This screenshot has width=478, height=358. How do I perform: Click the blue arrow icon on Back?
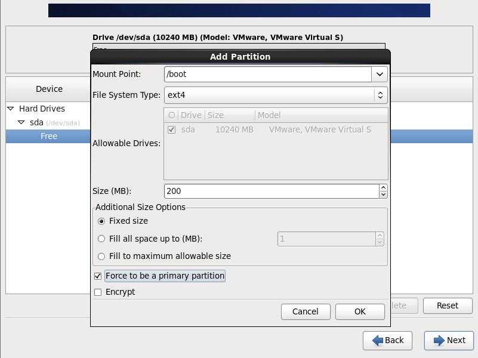click(x=378, y=340)
